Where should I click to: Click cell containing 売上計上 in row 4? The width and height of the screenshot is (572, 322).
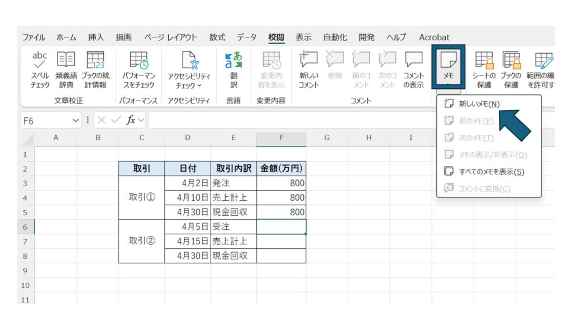(233, 197)
